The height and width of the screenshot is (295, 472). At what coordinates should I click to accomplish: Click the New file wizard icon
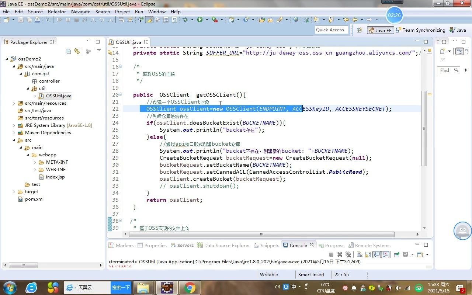point(6,20)
